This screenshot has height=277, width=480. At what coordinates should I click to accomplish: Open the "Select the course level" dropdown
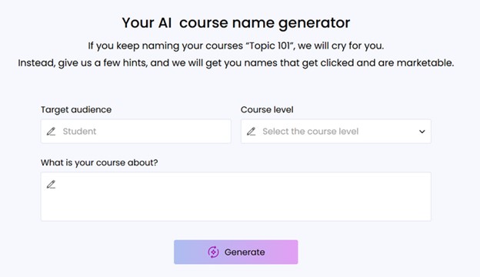pos(336,132)
